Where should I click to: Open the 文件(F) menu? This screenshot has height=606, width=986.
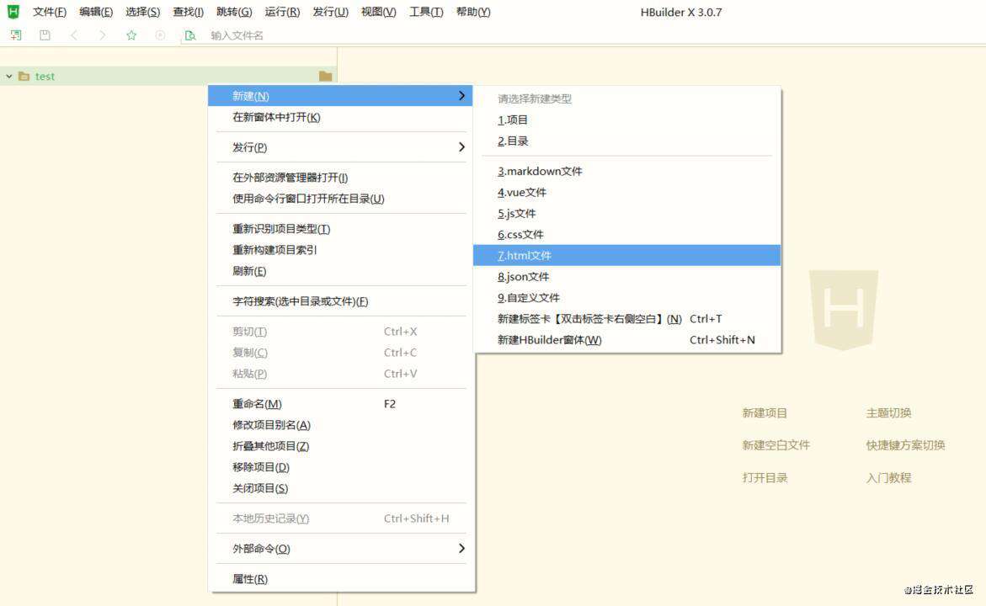50,12
